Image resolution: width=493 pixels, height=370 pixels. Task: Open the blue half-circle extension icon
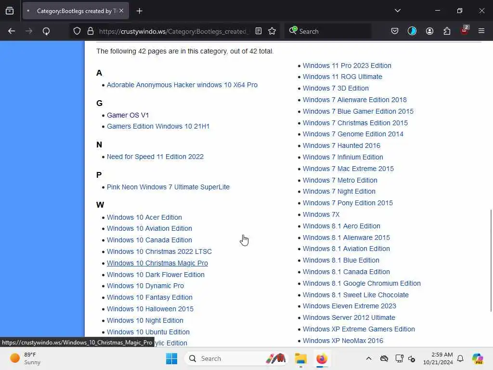pyautogui.click(x=412, y=31)
